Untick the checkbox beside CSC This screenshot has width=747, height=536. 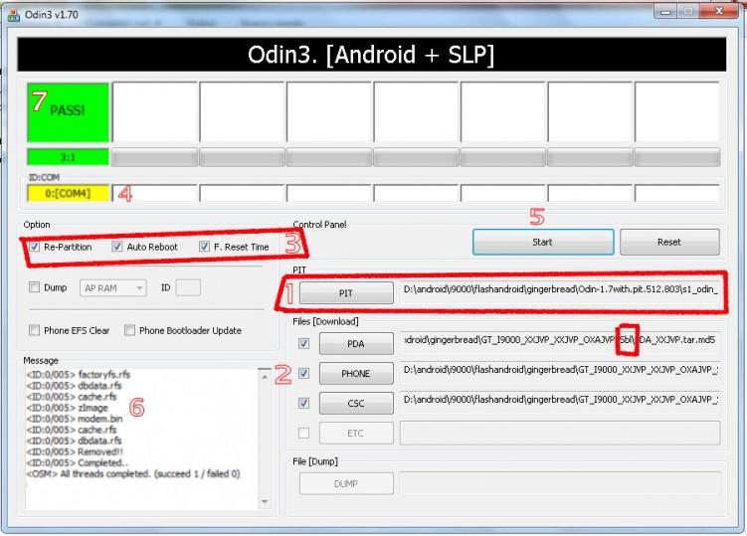[303, 403]
